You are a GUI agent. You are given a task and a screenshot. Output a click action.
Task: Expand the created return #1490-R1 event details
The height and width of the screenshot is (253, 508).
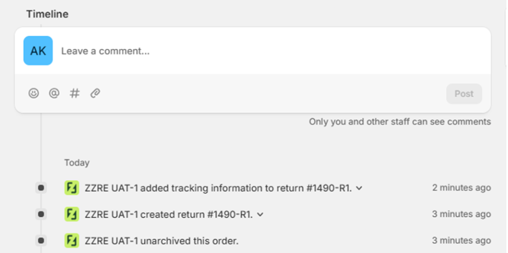[260, 214]
